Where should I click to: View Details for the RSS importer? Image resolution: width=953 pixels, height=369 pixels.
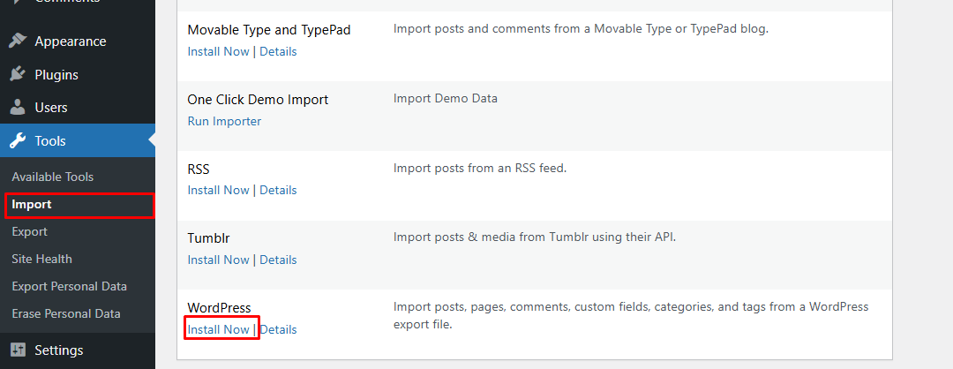[278, 190]
